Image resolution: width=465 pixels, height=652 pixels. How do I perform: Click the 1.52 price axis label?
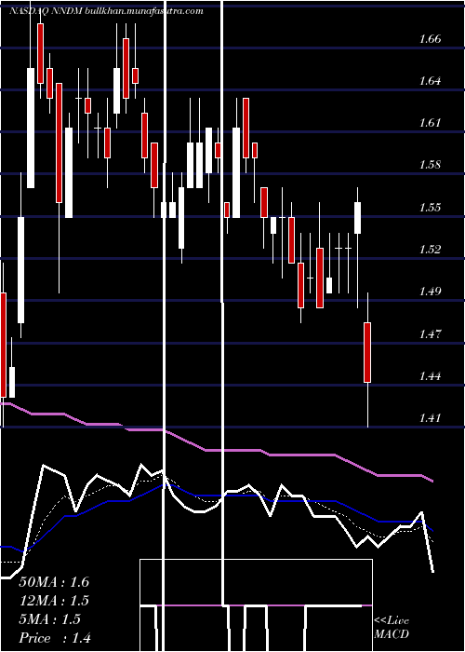point(430,250)
